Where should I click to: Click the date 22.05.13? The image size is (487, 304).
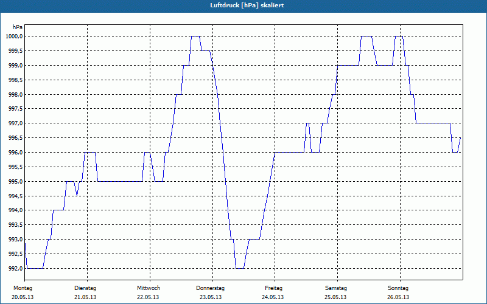pyautogui.click(x=148, y=297)
